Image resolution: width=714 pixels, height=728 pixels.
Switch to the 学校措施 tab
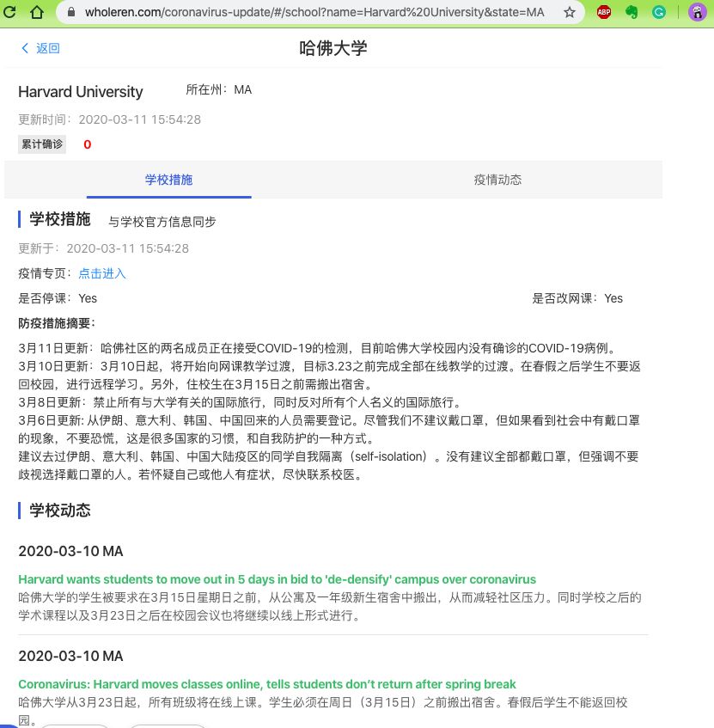(168, 180)
